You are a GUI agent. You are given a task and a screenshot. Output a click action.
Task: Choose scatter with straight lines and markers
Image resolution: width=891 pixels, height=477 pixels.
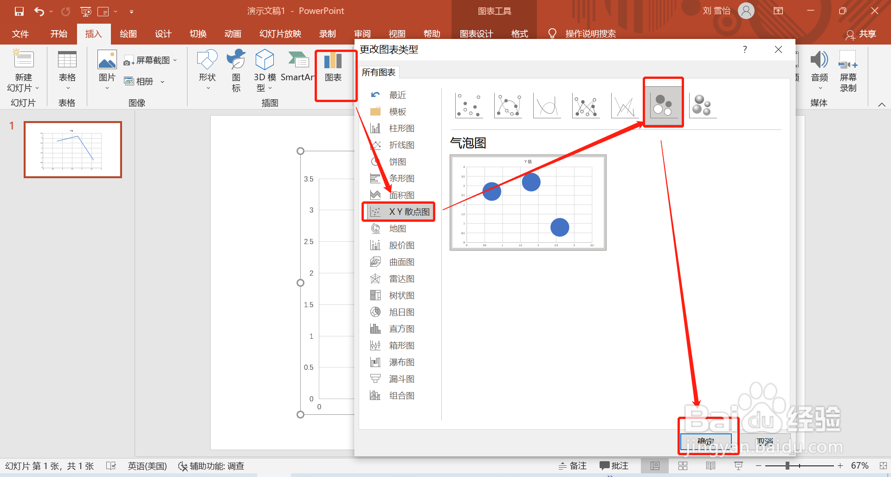click(586, 105)
